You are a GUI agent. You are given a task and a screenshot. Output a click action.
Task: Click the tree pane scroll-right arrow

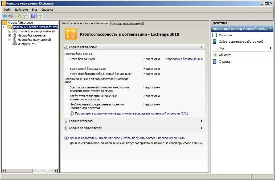coord(56,171)
